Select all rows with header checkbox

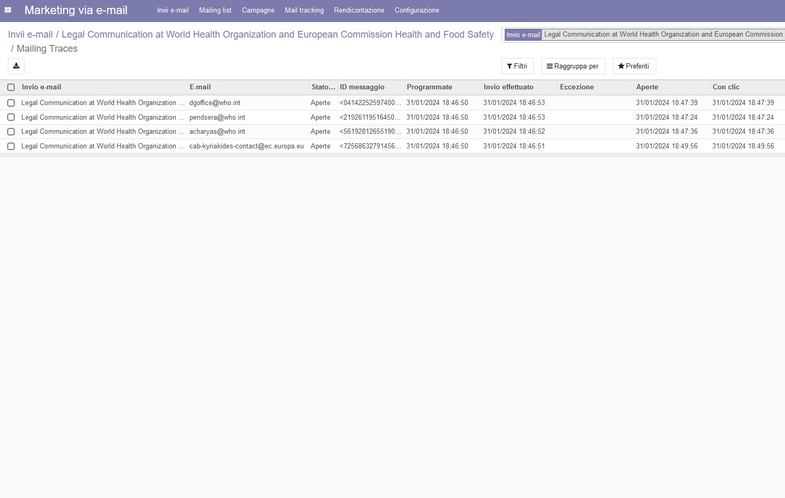click(11, 87)
